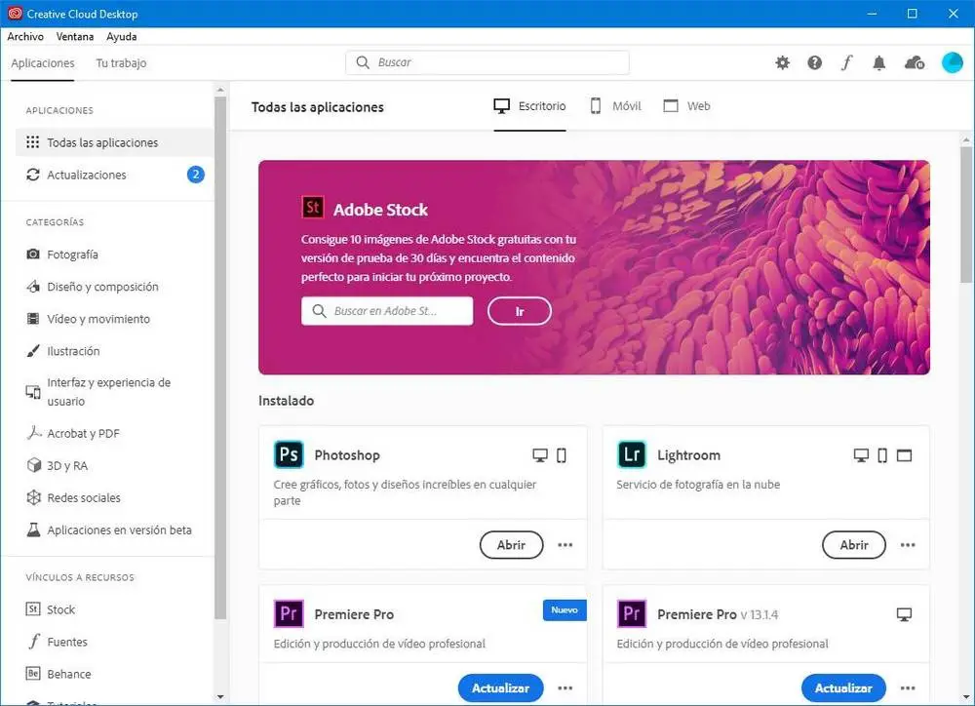Check cloud sync status icon
Image resolution: width=975 pixels, height=706 pixels.
tap(915, 62)
